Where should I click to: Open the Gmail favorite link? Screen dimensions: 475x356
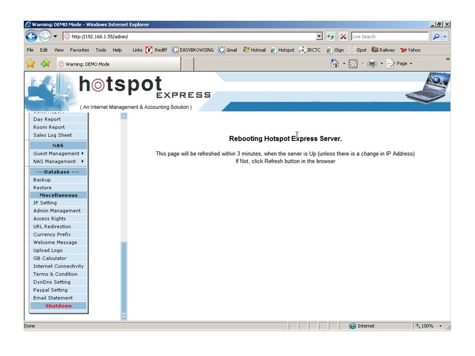[228, 50]
